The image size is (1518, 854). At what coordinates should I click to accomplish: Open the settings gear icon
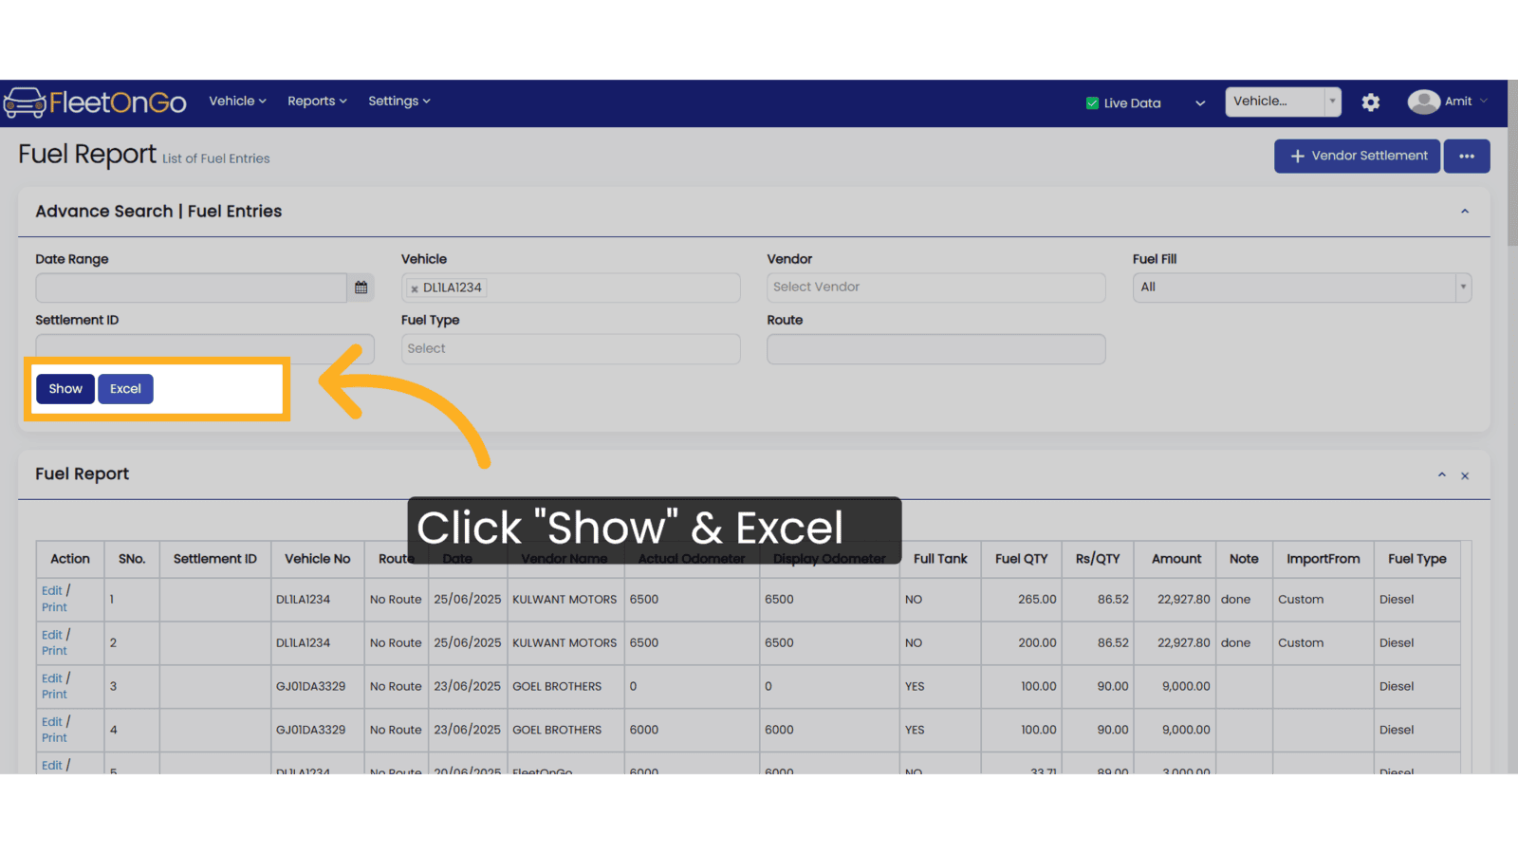pos(1370,102)
